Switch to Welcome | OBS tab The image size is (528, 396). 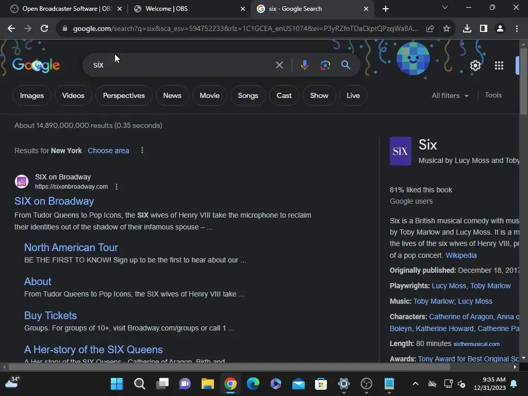click(189, 9)
